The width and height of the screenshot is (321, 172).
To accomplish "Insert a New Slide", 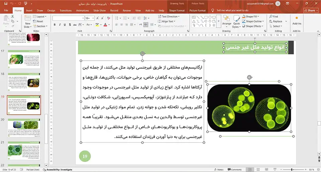I will [x=28, y=22].
